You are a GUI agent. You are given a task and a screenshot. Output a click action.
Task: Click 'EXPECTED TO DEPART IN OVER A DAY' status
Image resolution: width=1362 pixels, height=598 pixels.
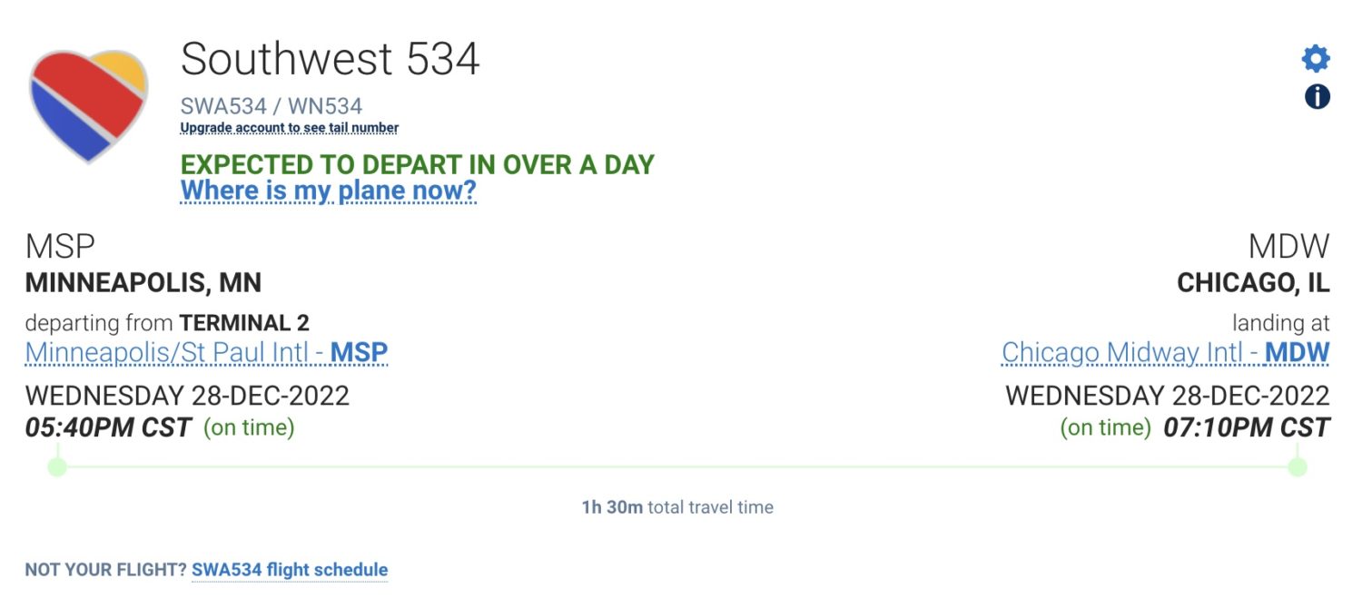click(417, 164)
